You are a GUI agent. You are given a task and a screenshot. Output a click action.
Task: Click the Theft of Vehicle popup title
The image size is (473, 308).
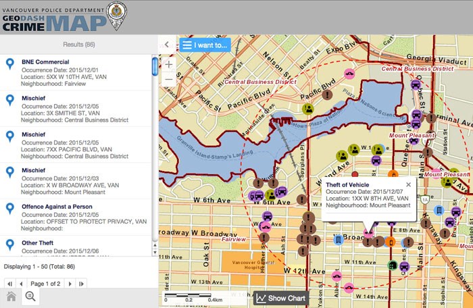(x=347, y=185)
